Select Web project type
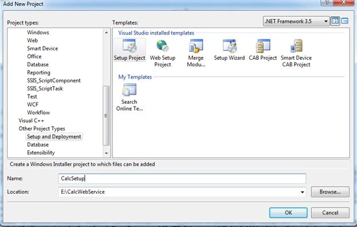The image size is (357, 227). [32, 40]
